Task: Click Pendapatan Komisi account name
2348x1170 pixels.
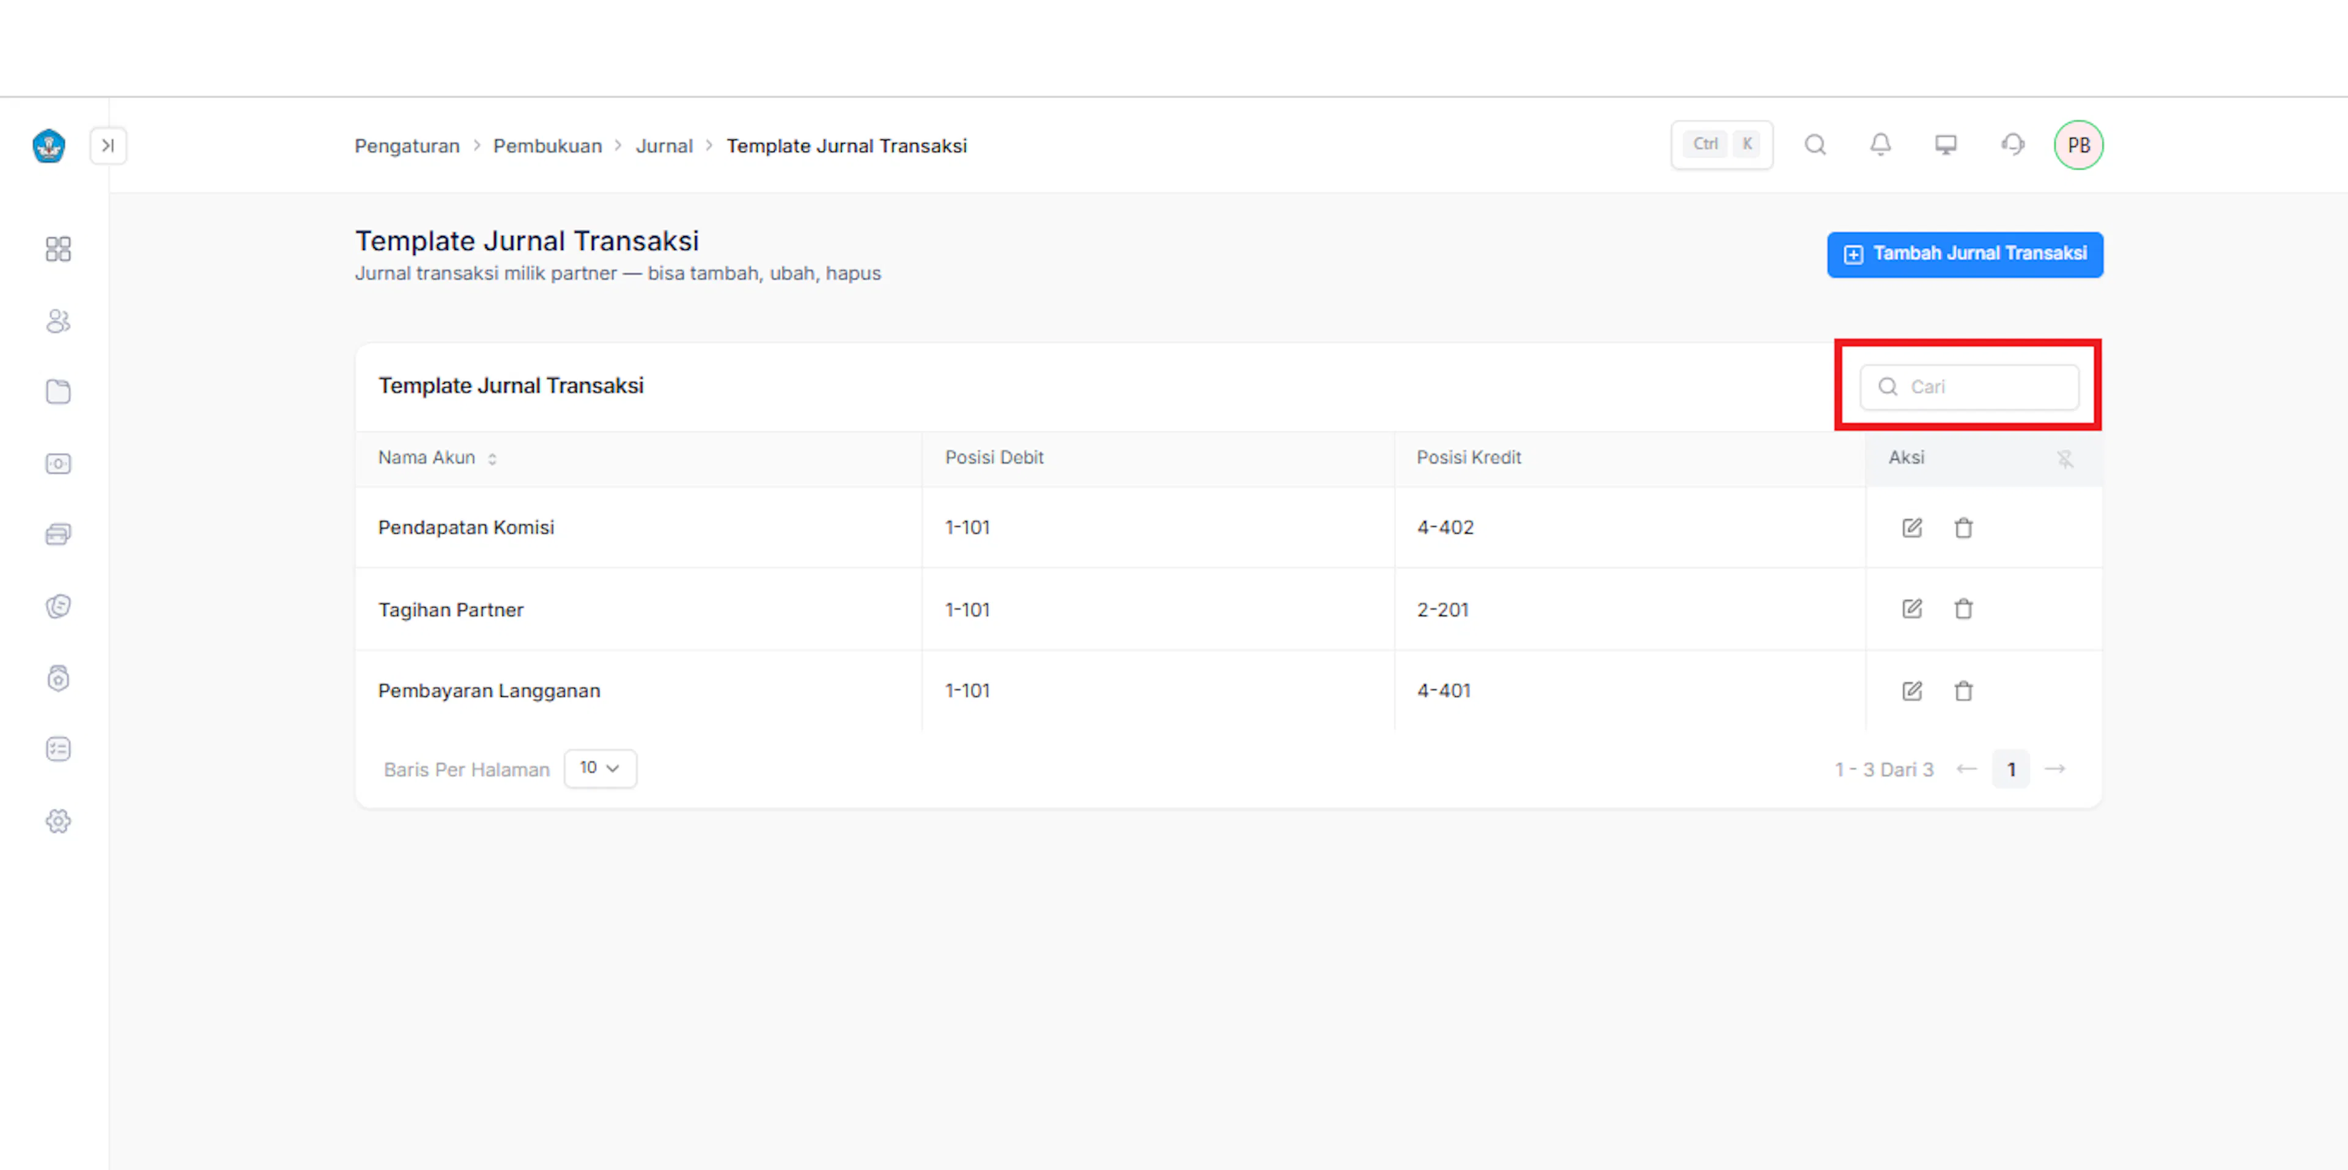Action: [466, 528]
